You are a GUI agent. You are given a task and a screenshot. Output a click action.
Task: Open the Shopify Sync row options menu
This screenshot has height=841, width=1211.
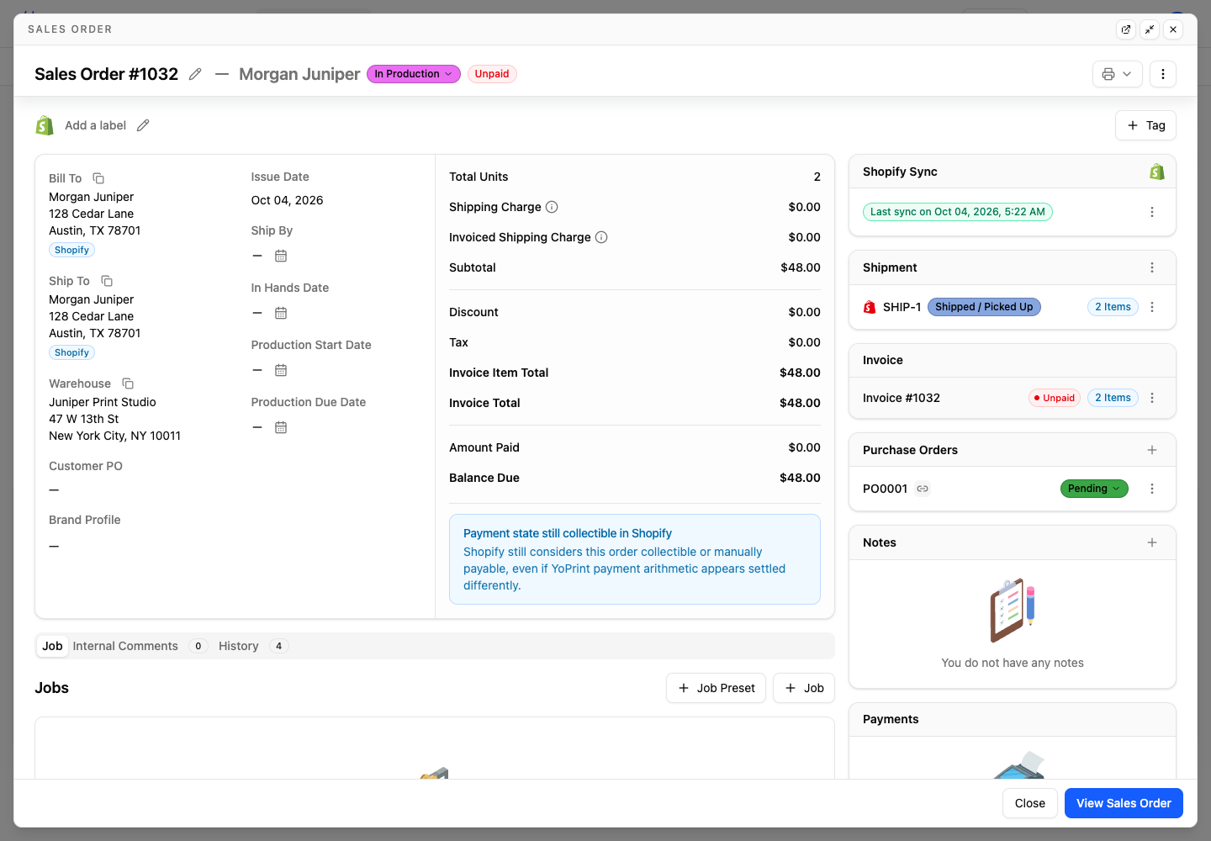1152,212
